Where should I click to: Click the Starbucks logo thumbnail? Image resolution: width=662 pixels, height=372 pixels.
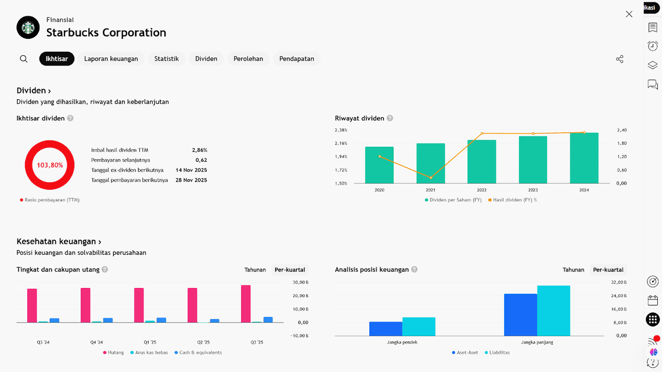28,27
